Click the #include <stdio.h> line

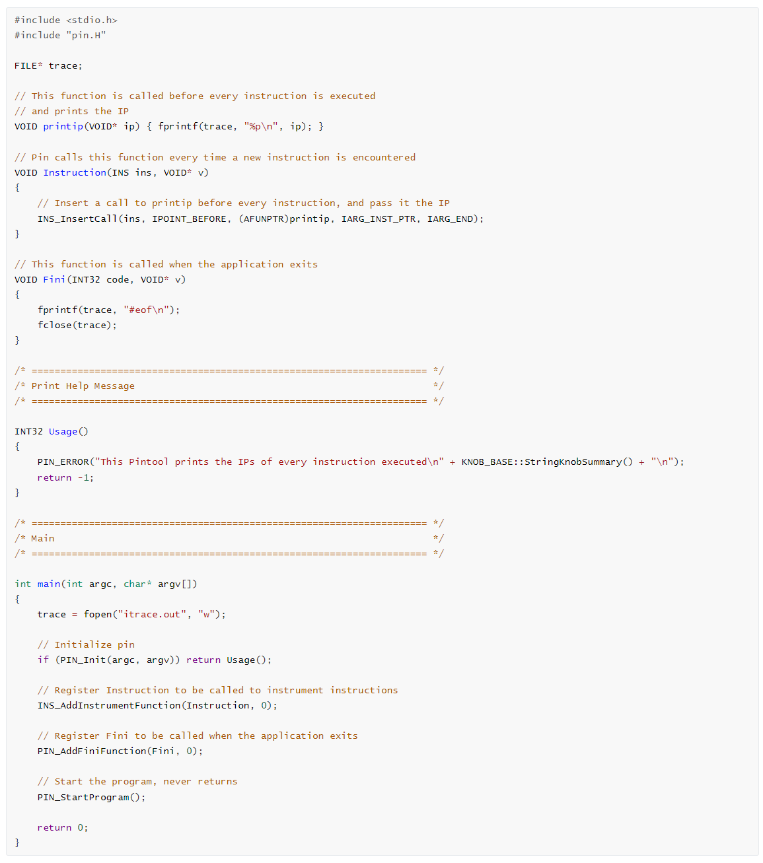click(x=65, y=20)
